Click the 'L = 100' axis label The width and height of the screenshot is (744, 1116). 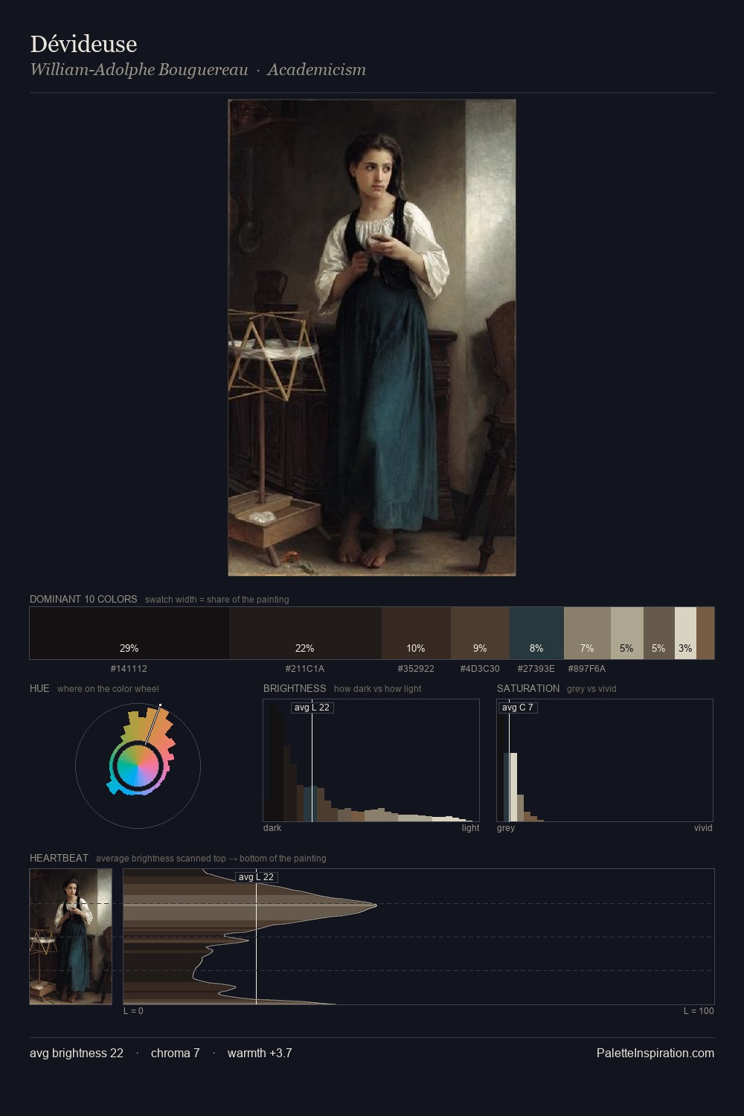pos(699,1011)
